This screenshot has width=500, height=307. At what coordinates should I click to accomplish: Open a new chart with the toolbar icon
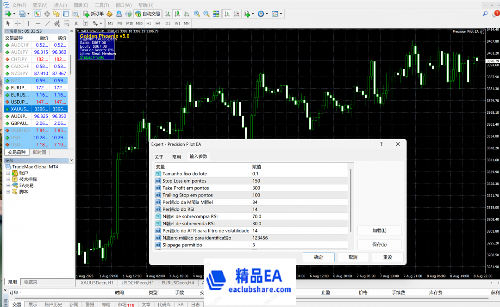click(8, 14)
